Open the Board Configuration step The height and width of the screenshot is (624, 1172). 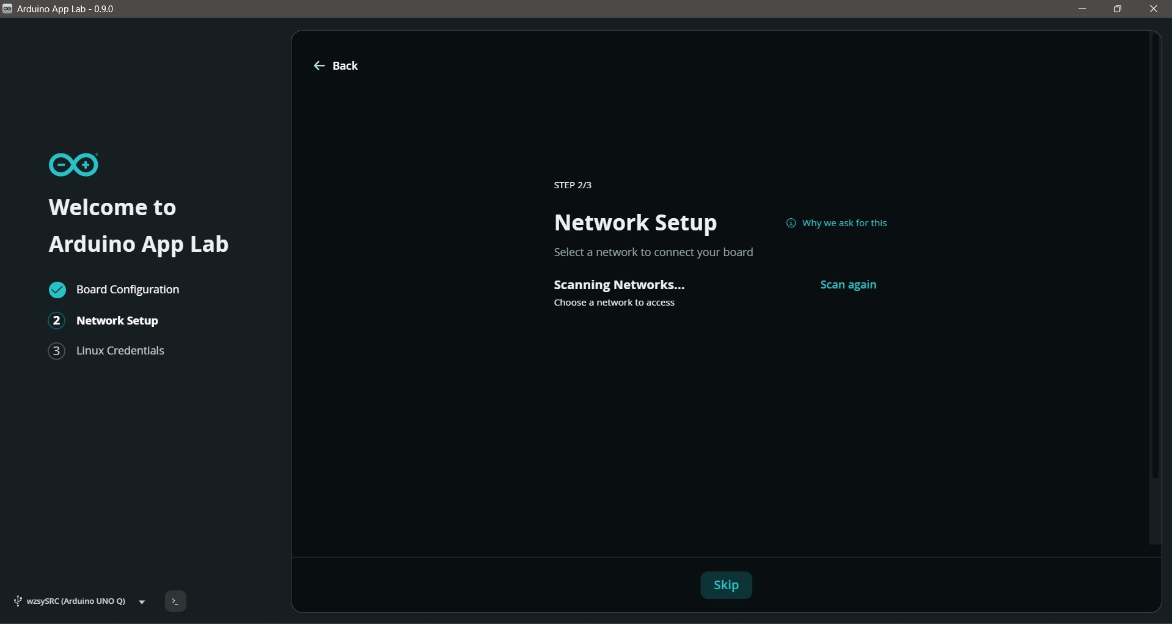tap(128, 290)
